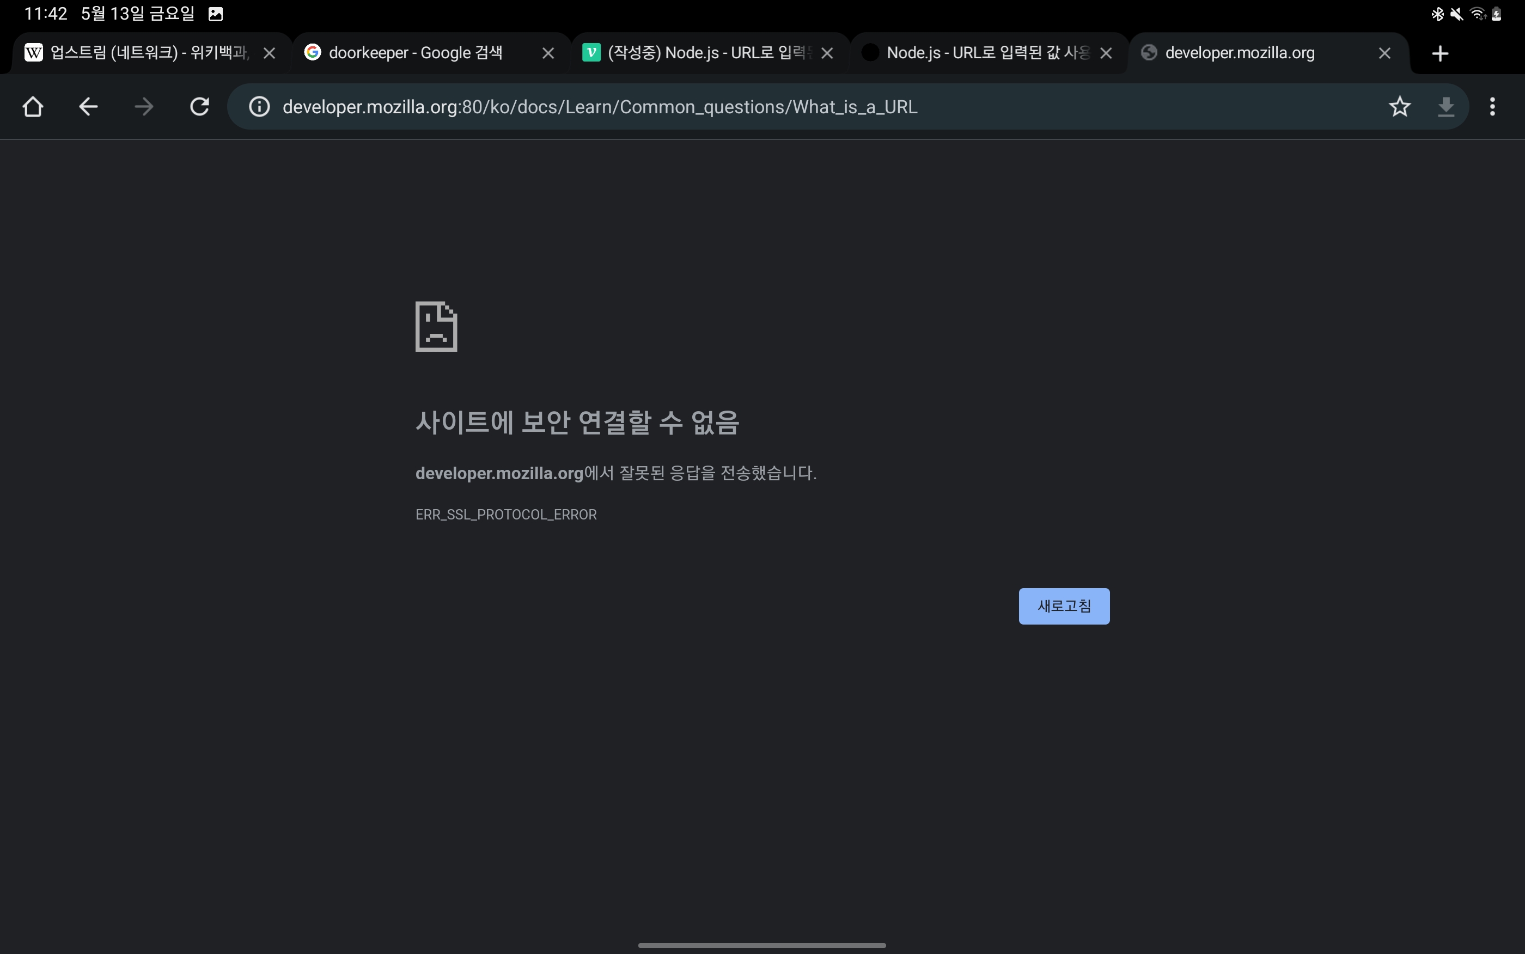
Task: Click the Wikipedia favicon on the first tab
Action: coord(33,52)
